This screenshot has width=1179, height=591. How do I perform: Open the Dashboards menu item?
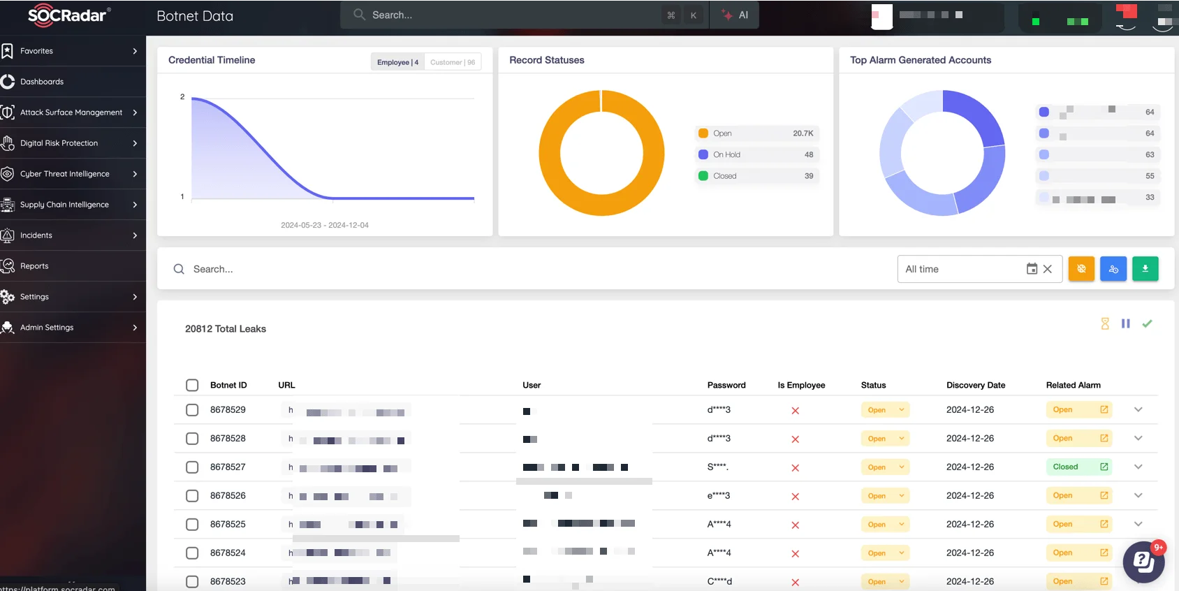[x=73, y=82]
